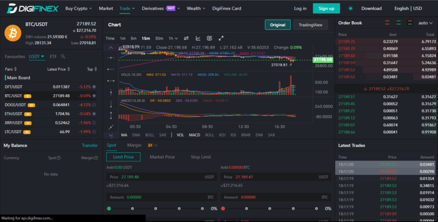Expand the Wealth dropdown

[x=196, y=8]
